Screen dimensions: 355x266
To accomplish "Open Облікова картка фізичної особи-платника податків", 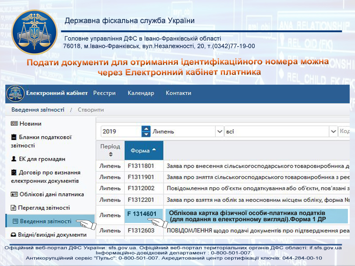I will click(x=256, y=216).
